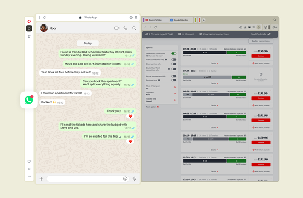Switch to the Google Calendar tab
Viewport: 303px width, 198px height.
[x=181, y=20]
